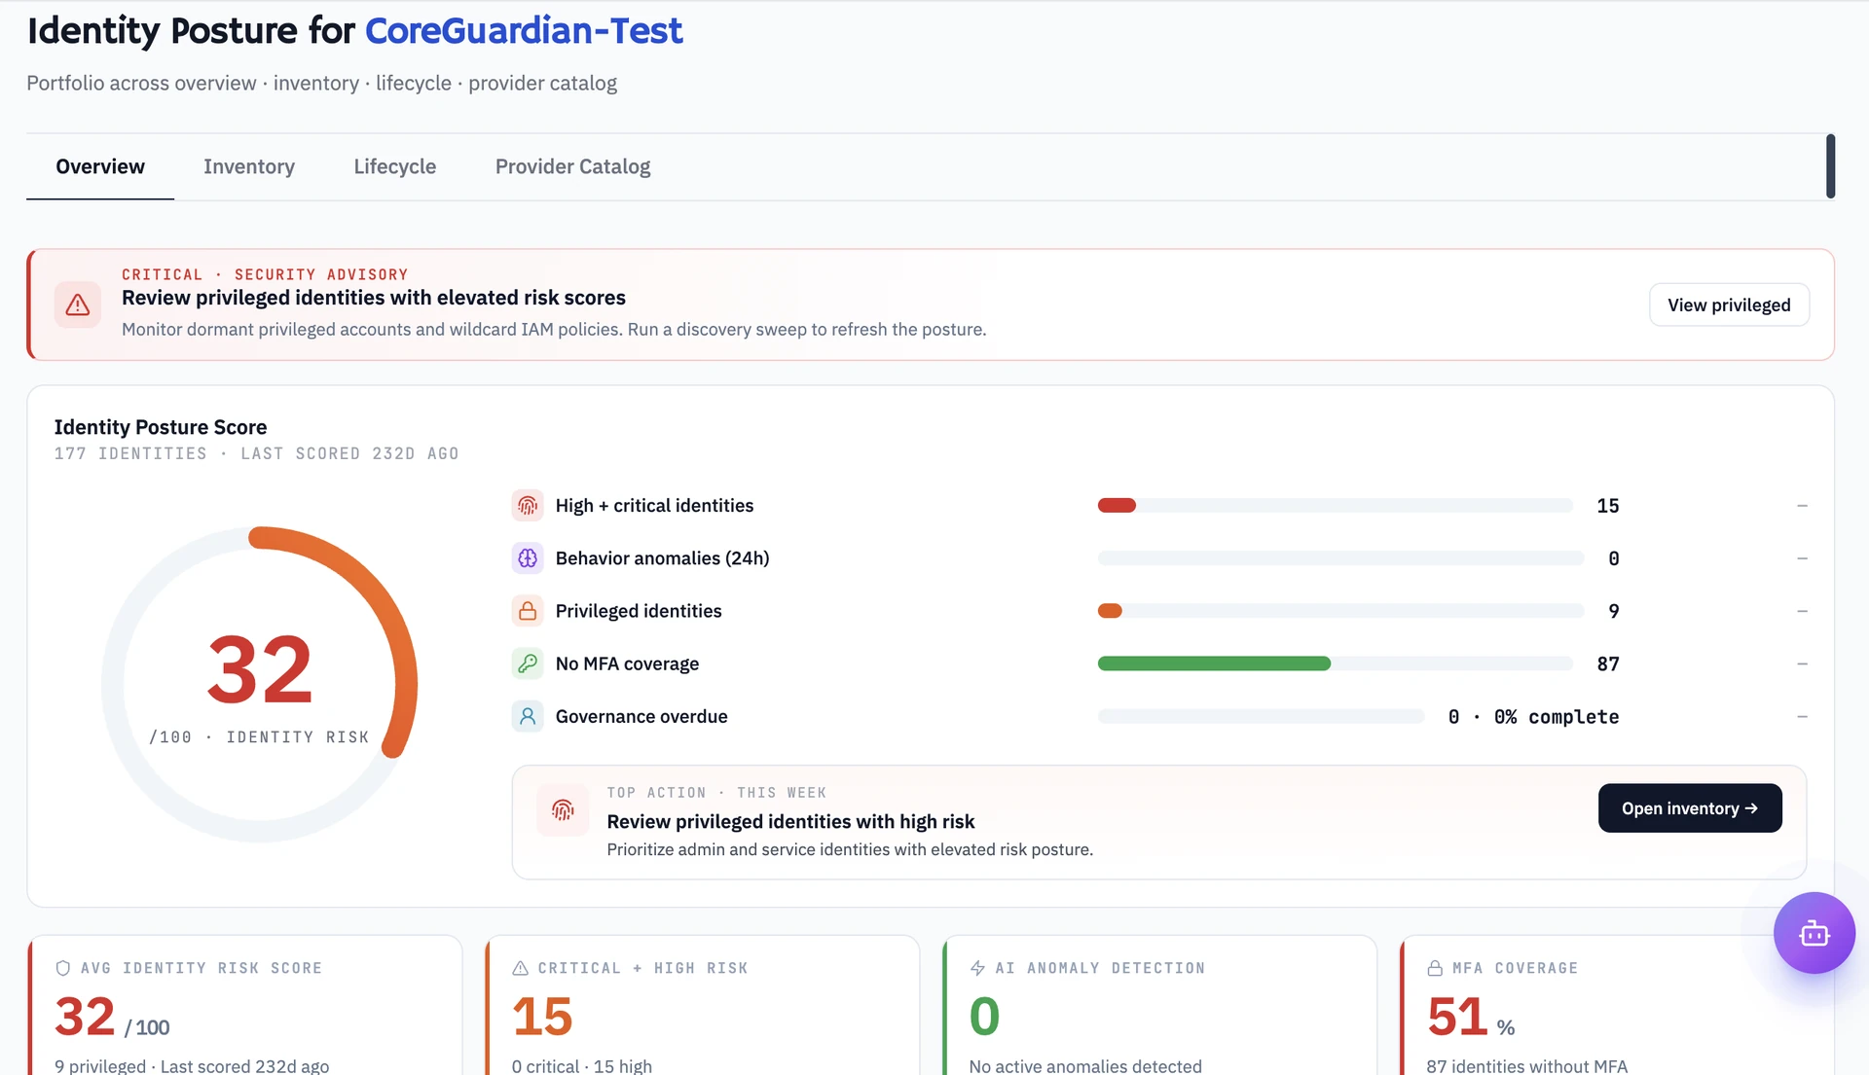Click the lock icon beside Privileged identities
The width and height of the screenshot is (1869, 1075).
pyautogui.click(x=528, y=611)
